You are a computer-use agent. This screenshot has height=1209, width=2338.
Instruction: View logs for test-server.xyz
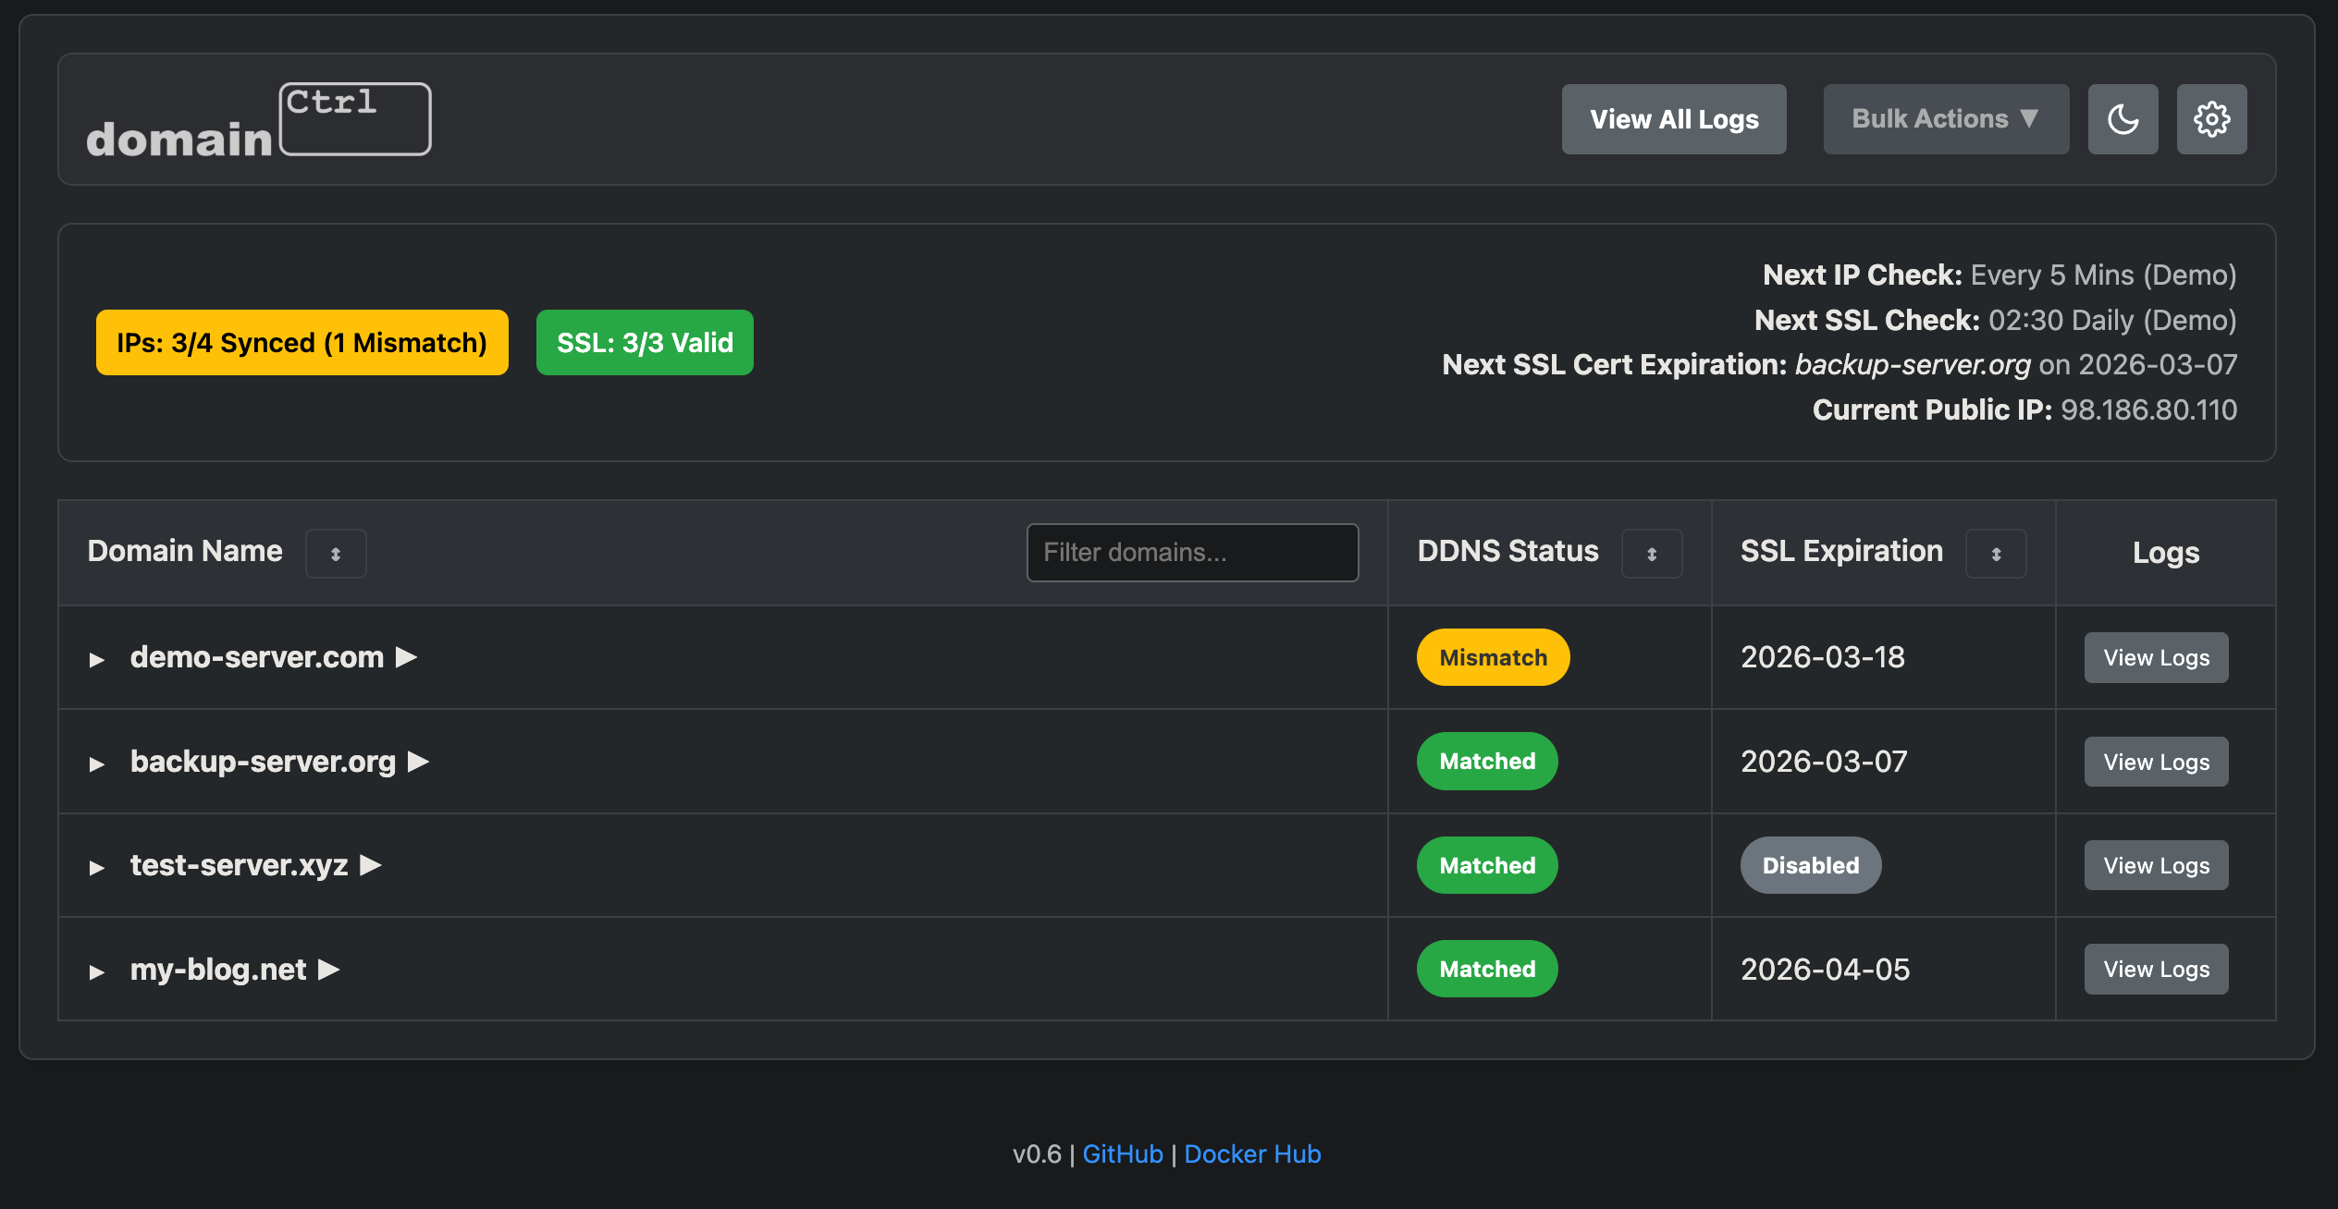(x=2155, y=865)
